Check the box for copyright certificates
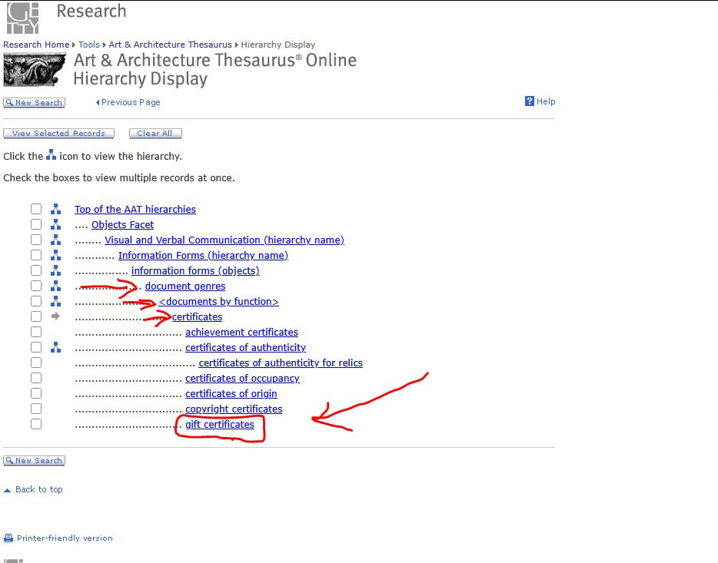The image size is (718, 563). coord(36,409)
